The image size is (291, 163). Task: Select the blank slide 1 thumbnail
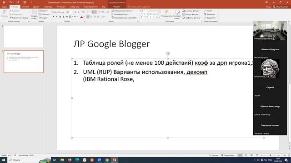click(24, 36)
